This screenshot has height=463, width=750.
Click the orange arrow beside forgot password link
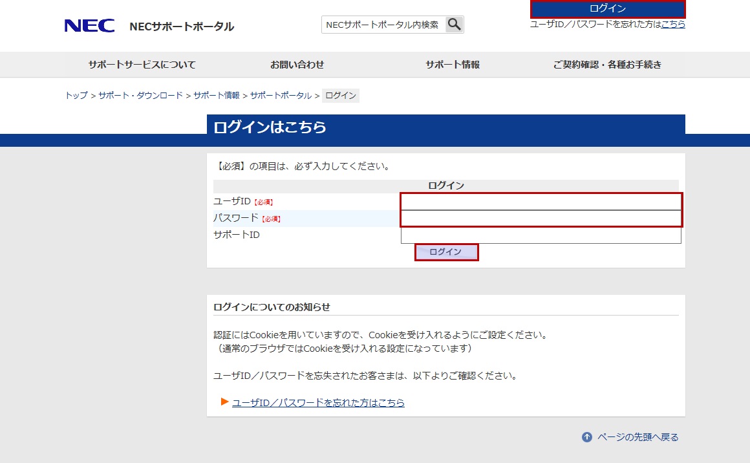pos(225,402)
